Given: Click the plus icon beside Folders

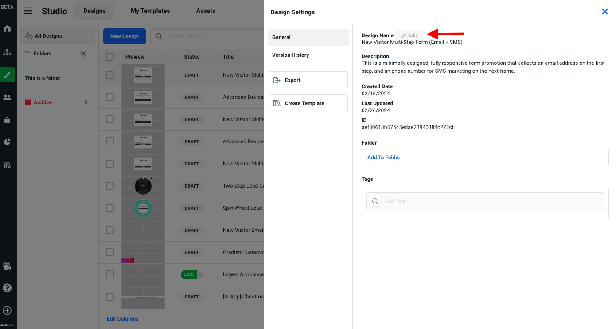Looking at the screenshot, I should point(83,54).
